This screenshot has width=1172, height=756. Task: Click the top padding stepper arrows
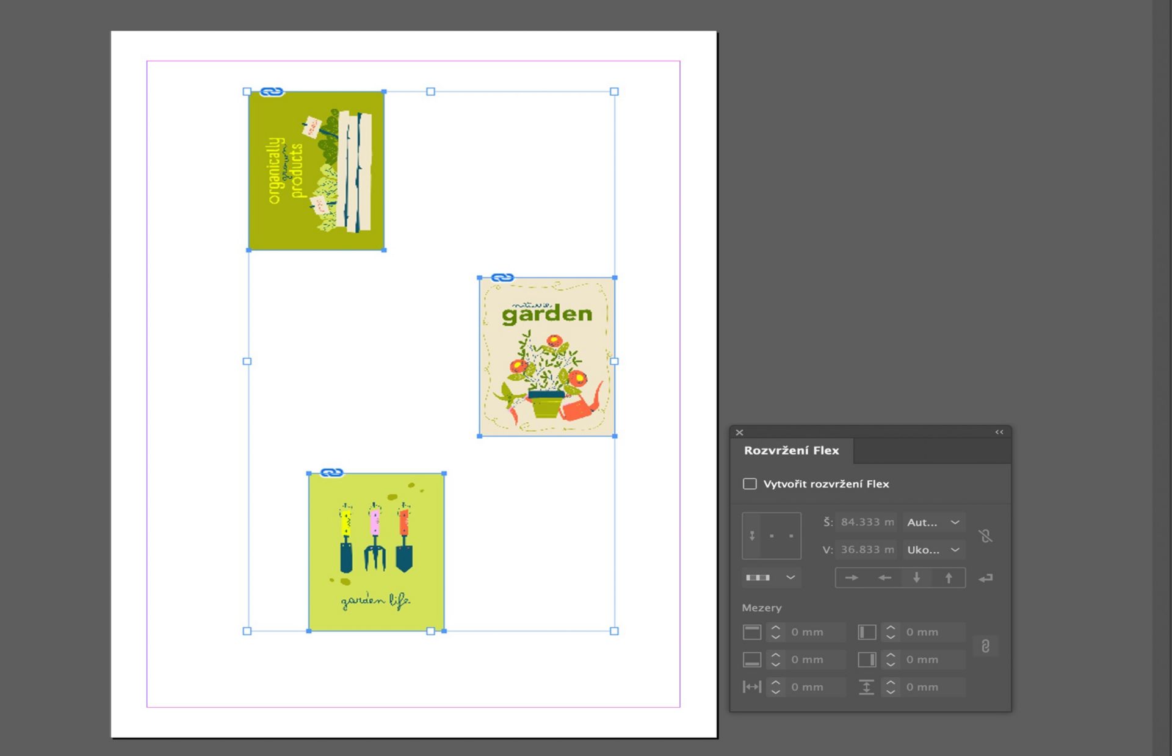(x=776, y=632)
